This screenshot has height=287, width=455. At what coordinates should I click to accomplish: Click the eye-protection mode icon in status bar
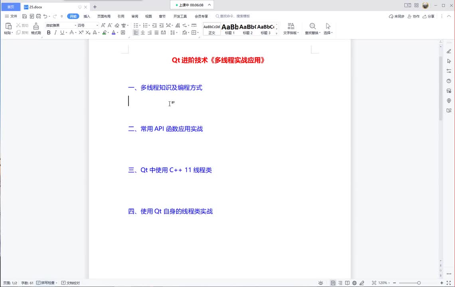[x=320, y=283]
